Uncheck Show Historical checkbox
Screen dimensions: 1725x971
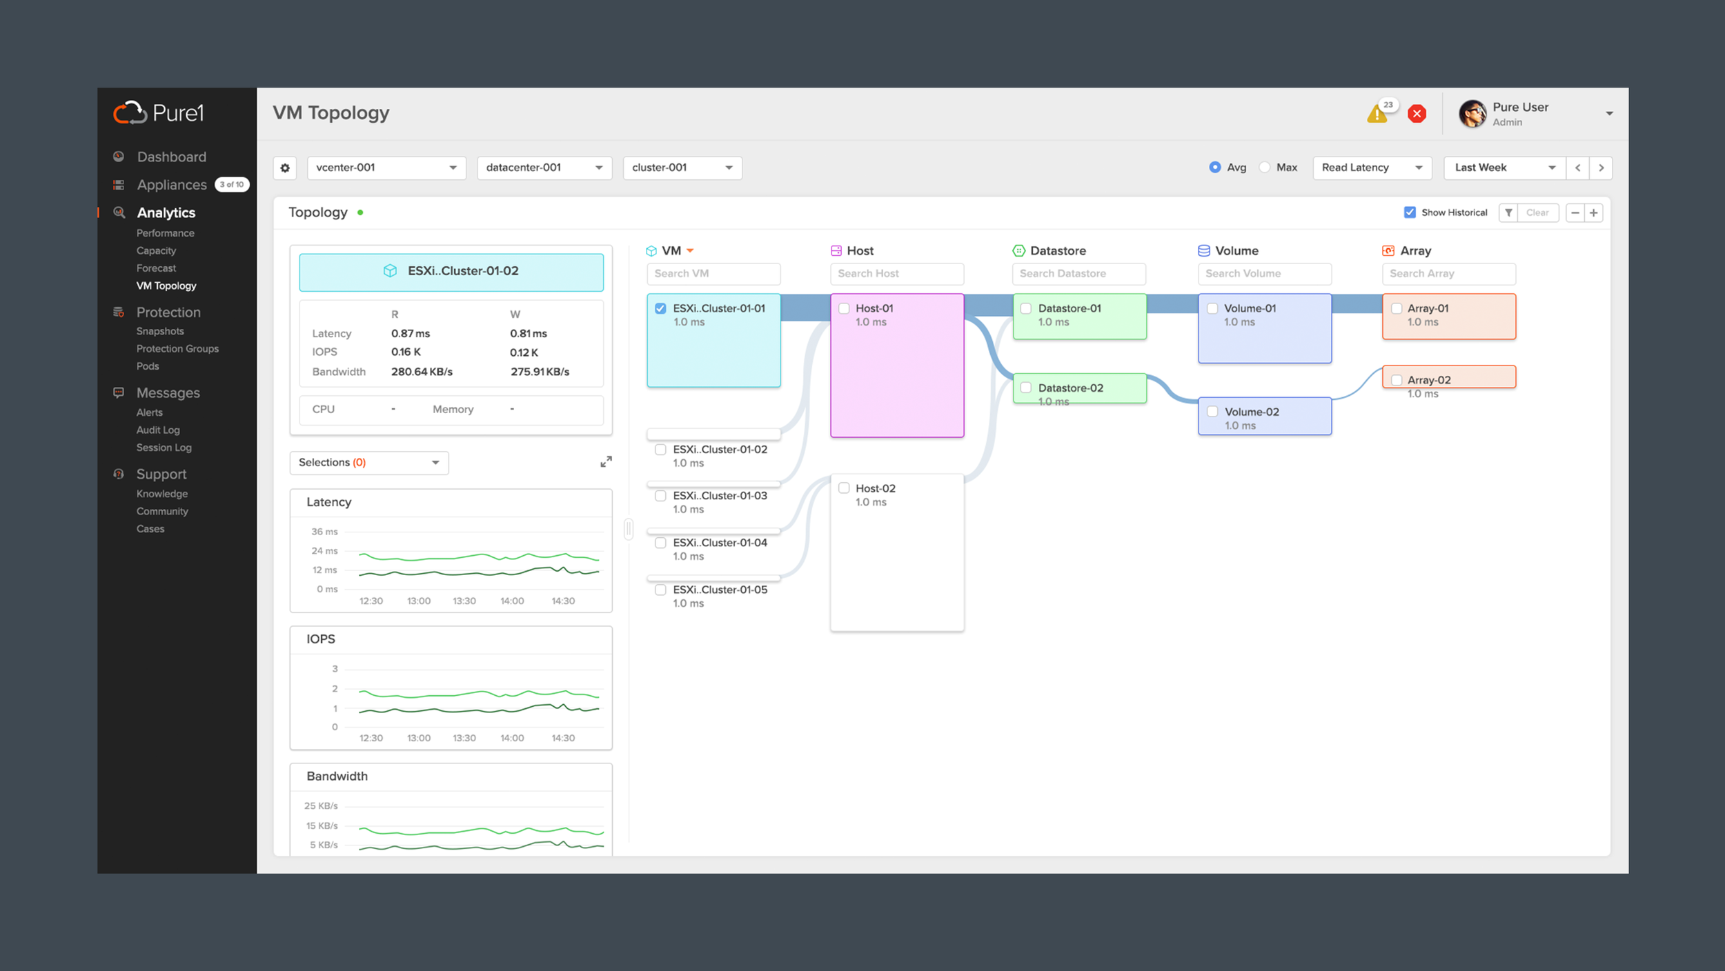pos(1410,212)
